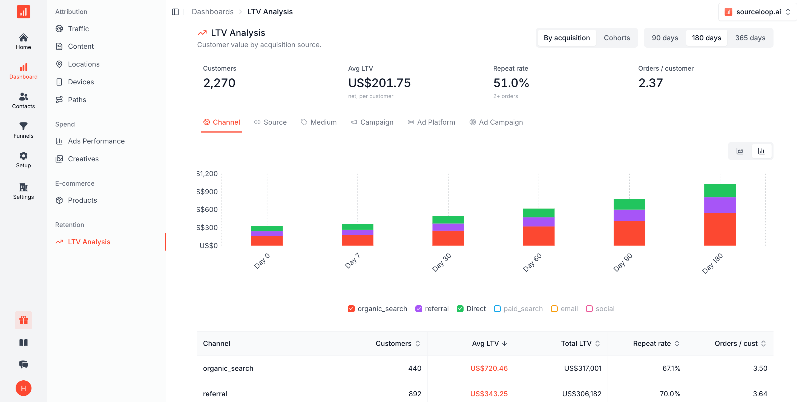805x402 pixels.
Task: Click the user avatar H
Action: [24, 388]
